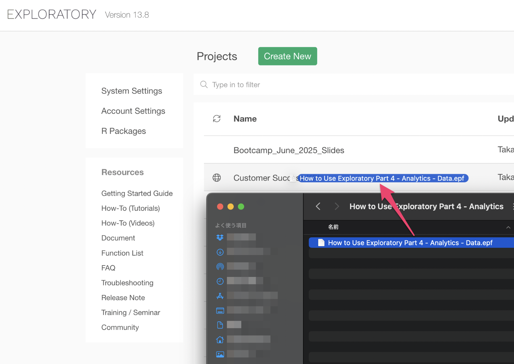
Task: Click the Dropbox icon in Finder sidebar
Action: pyautogui.click(x=220, y=237)
